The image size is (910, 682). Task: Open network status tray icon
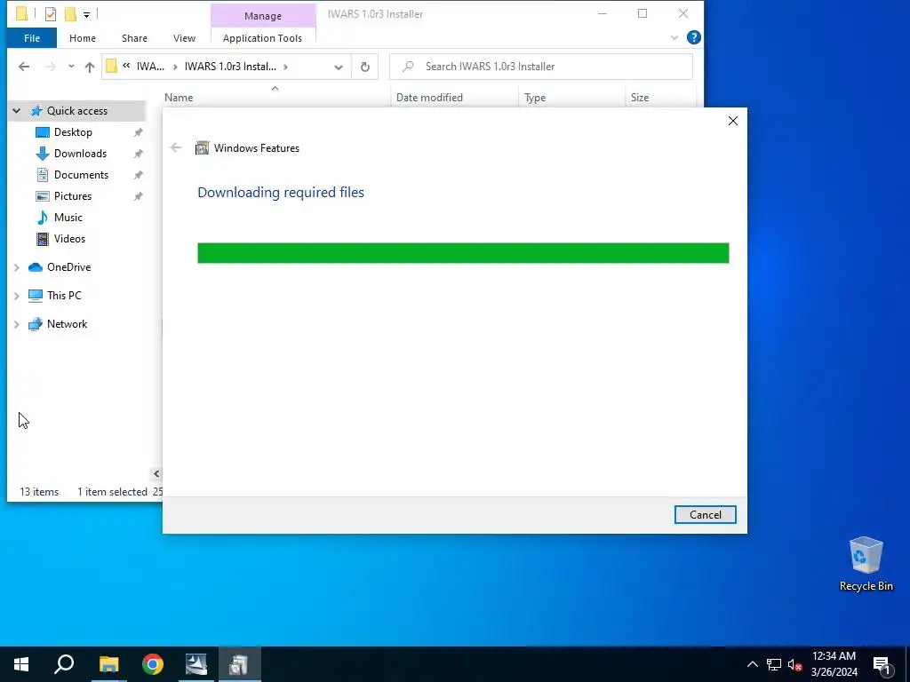click(x=774, y=664)
